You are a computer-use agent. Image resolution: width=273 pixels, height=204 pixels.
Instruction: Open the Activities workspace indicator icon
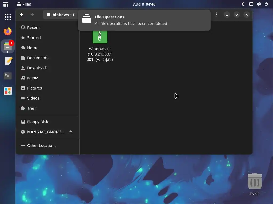pos(6,4)
